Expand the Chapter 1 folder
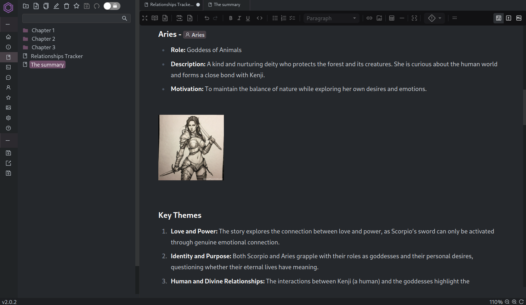Screen dimensions: 526x305 tap(43, 30)
